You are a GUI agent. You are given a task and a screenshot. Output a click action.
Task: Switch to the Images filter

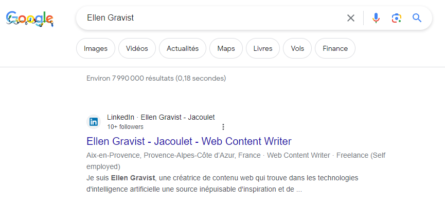[x=96, y=48]
